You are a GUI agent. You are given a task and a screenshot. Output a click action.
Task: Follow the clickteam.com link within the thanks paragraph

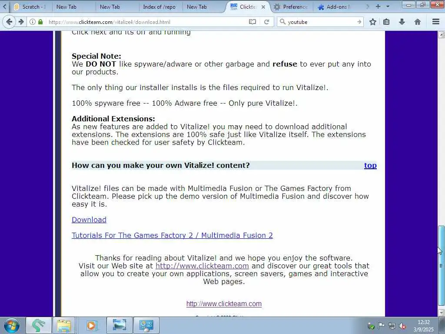[x=202, y=266]
